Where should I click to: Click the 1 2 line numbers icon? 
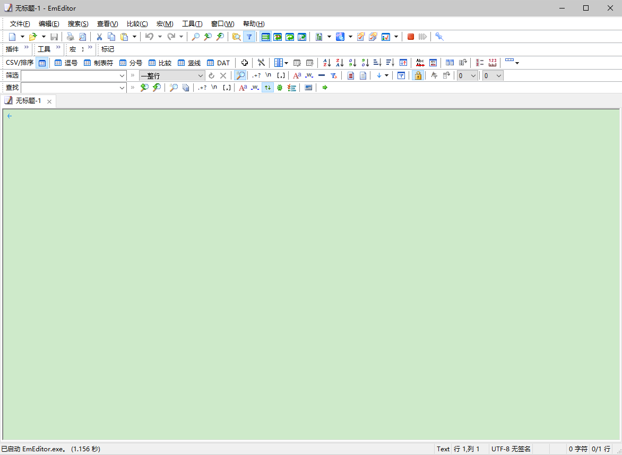coord(480,63)
